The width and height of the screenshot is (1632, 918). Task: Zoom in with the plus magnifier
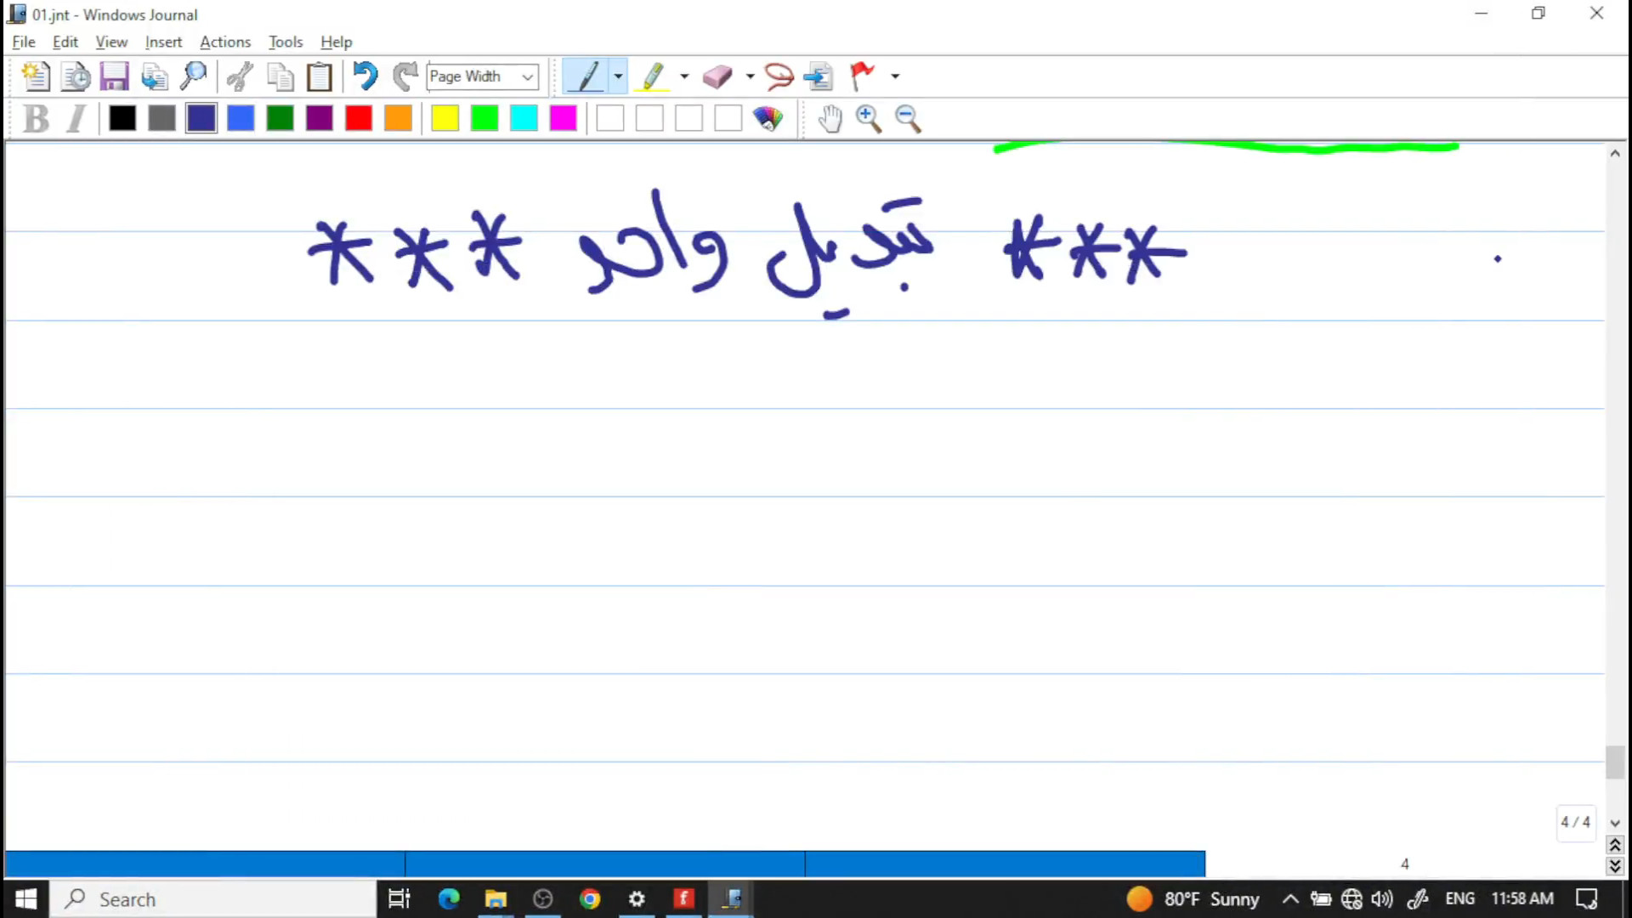coord(869,118)
